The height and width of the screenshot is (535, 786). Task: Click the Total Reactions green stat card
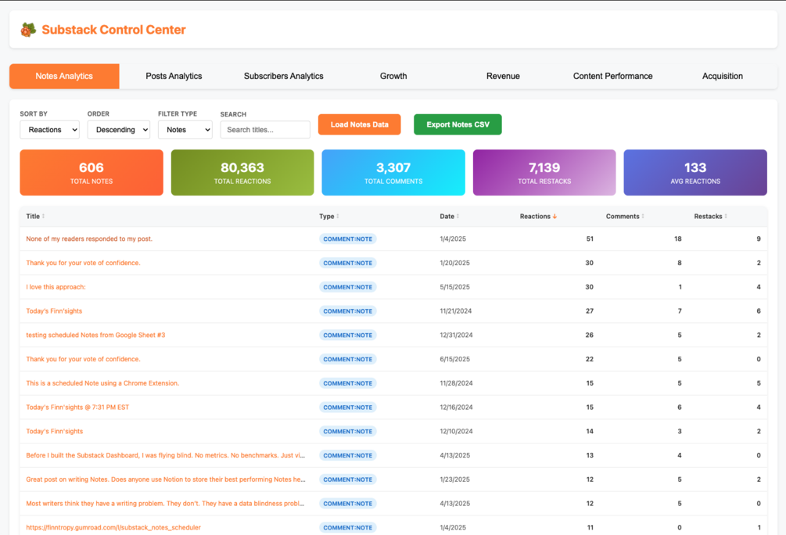[x=242, y=173]
